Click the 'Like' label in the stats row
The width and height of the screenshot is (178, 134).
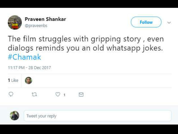[x=15, y=80]
